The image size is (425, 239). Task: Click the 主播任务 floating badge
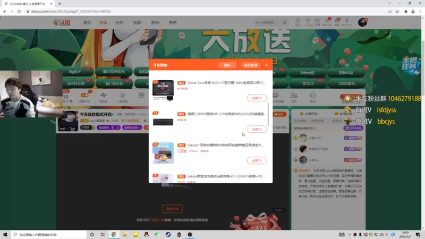click(x=411, y=65)
